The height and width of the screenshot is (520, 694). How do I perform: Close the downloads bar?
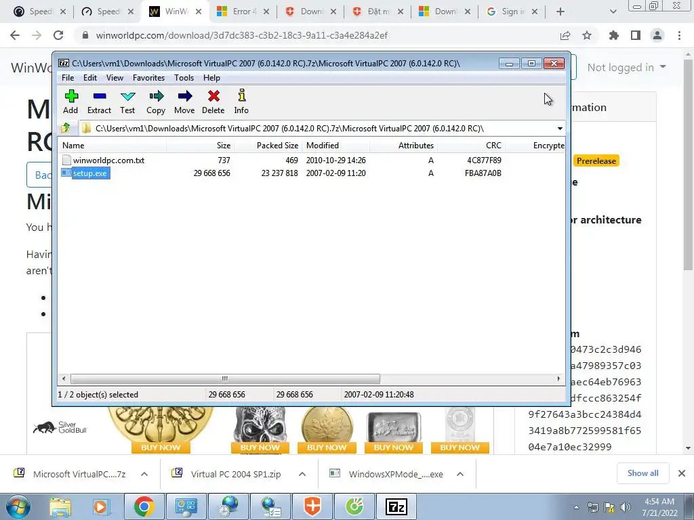click(682, 473)
